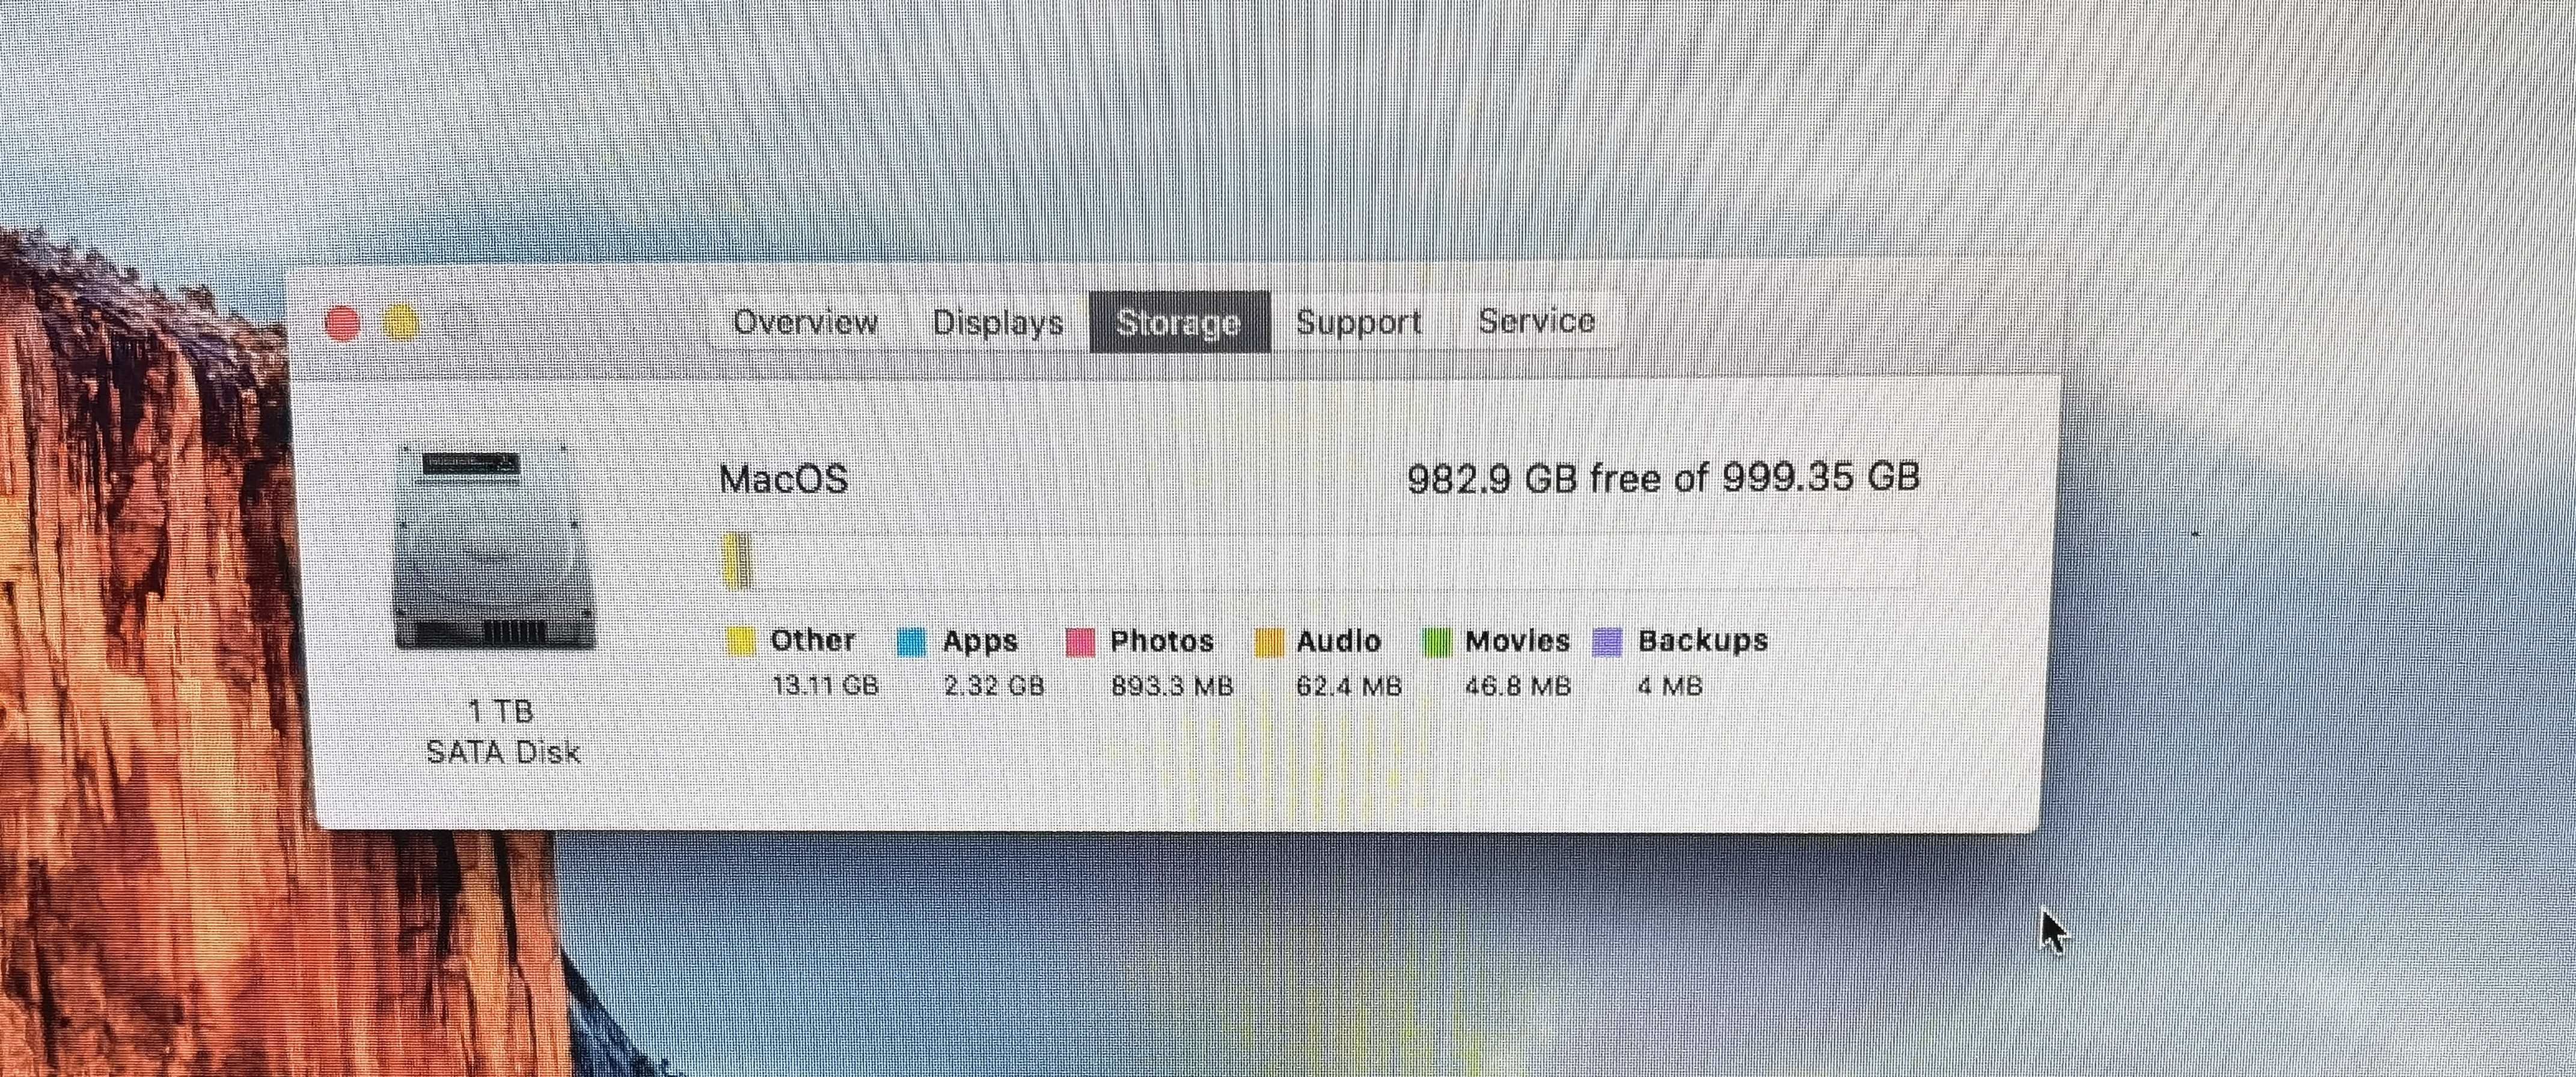Click the SATA Disk label
The image size is (2576, 1077).
pos(503,751)
